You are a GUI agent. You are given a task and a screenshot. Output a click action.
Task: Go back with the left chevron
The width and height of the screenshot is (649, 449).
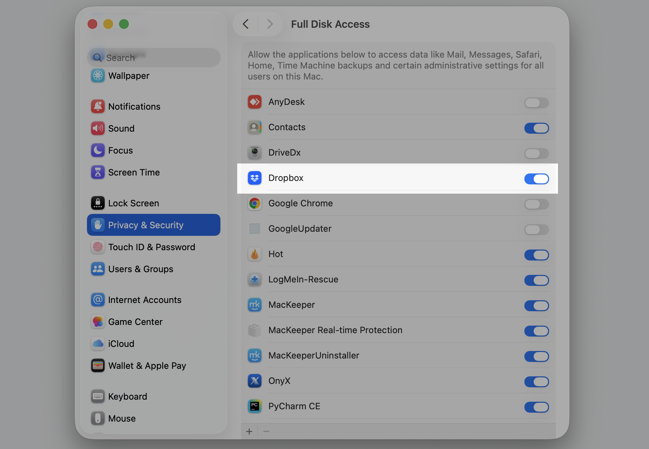(x=245, y=24)
